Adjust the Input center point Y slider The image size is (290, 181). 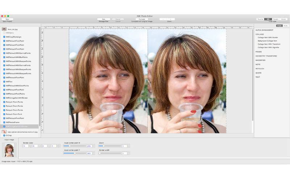(75, 153)
